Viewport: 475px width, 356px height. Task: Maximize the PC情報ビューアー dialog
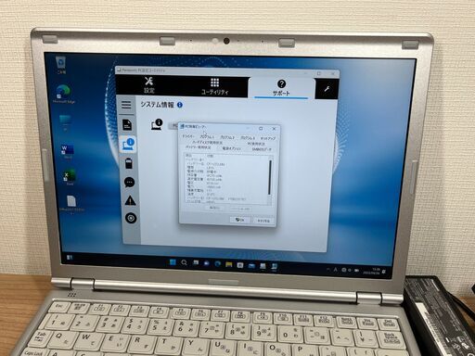pyautogui.click(x=261, y=128)
